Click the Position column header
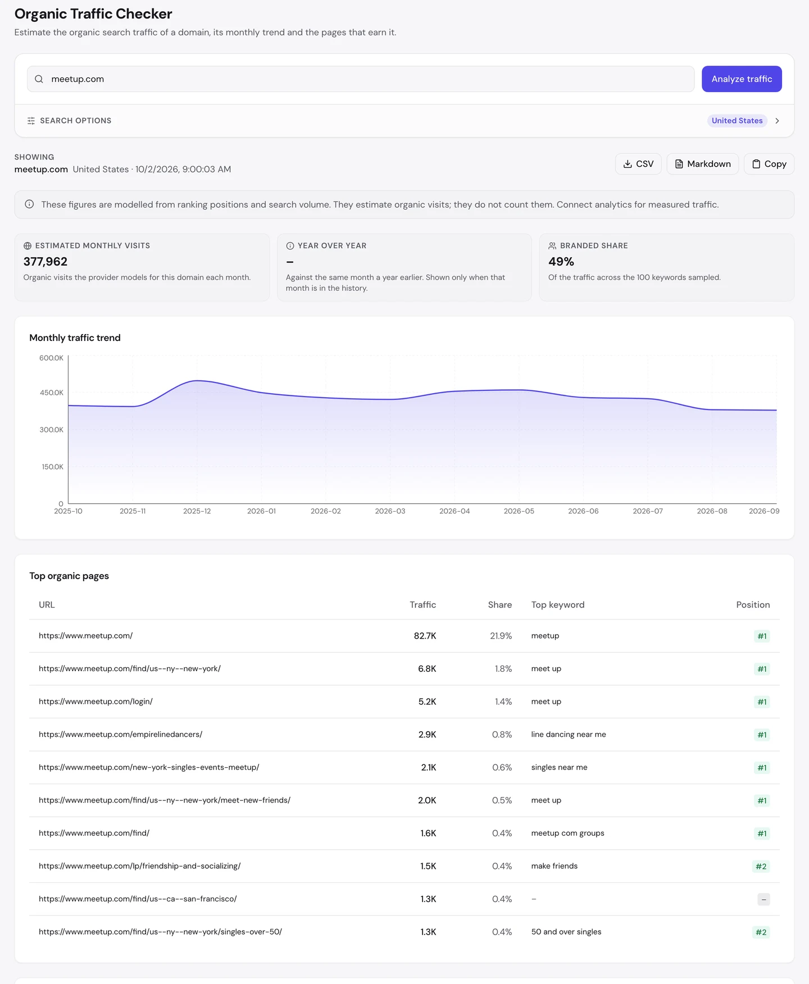This screenshot has height=984, width=809. click(x=753, y=605)
